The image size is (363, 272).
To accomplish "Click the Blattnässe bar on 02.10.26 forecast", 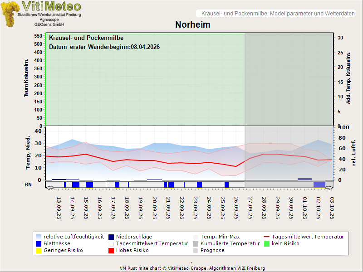I will [x=319, y=185].
